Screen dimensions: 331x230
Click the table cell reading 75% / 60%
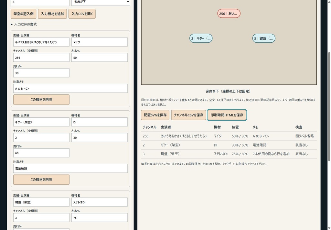click(x=240, y=154)
